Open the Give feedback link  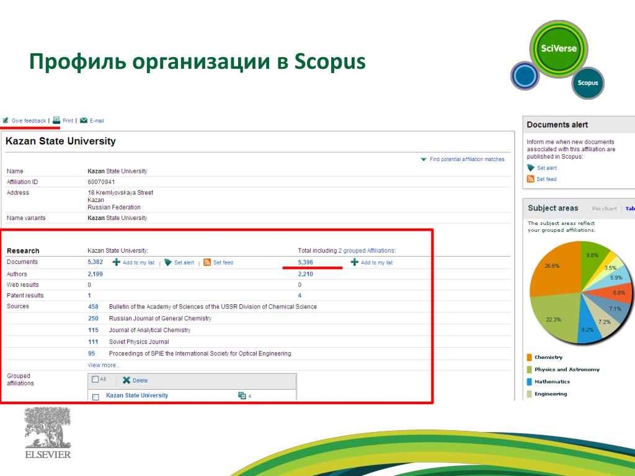click(29, 121)
